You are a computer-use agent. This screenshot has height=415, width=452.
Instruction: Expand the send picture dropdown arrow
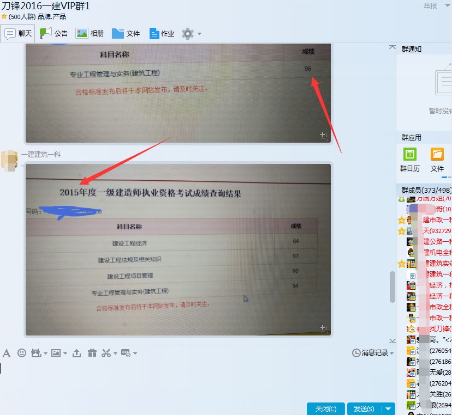click(x=65, y=353)
